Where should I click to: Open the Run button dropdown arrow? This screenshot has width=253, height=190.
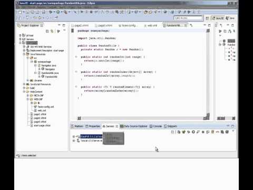(62, 12)
